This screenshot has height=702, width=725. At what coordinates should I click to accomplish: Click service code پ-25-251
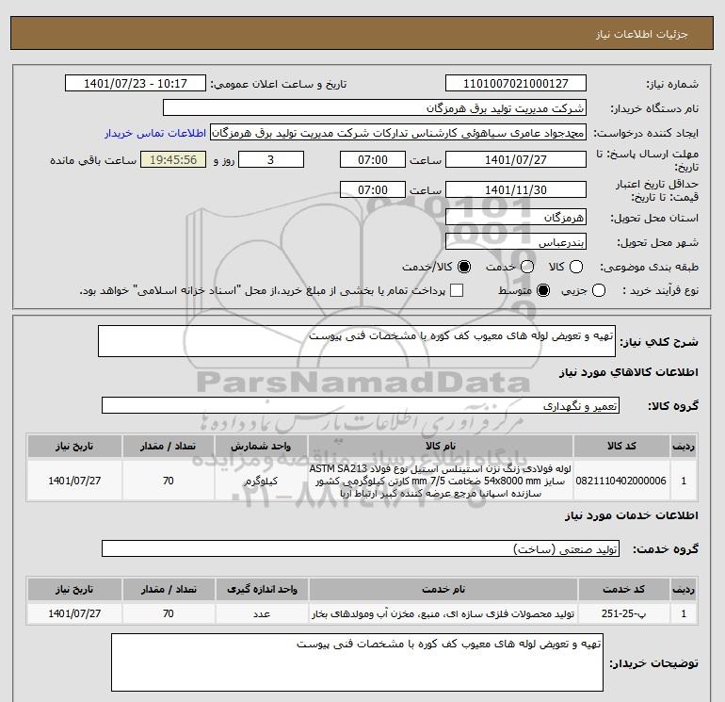(x=623, y=613)
